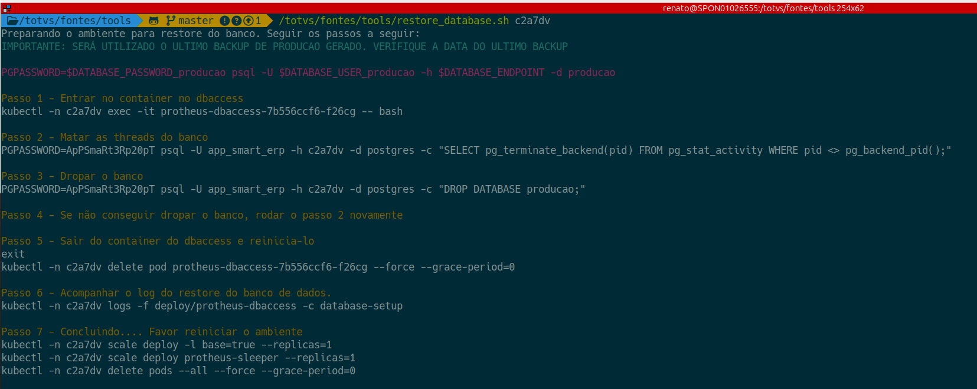Click the IMPORTANTE warning line

(285, 47)
